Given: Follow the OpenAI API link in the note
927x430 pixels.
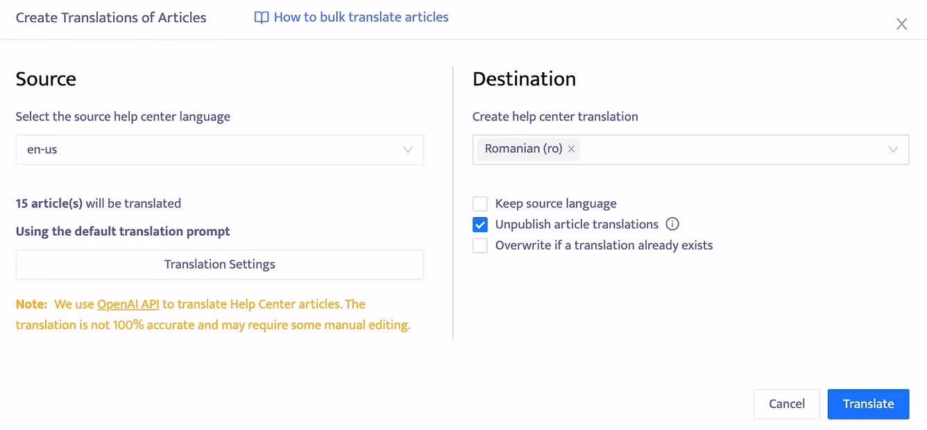Looking at the screenshot, I should coord(128,304).
